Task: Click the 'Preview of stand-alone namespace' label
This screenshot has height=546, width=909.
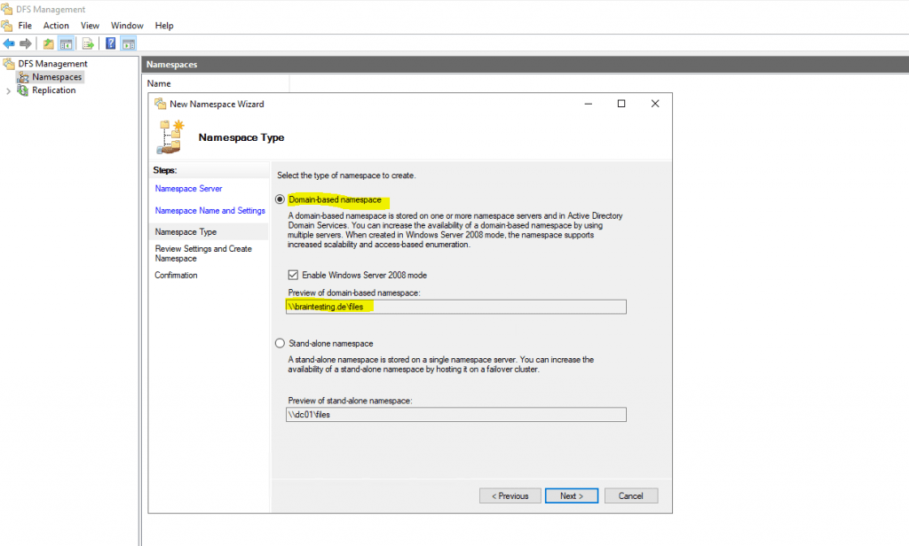Action: (x=350, y=401)
